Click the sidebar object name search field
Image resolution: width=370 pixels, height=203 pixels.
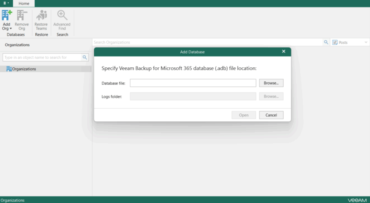[x=42, y=57]
